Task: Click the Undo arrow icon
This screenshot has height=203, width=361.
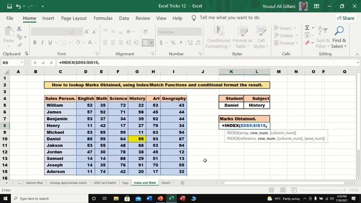Action: [19, 6]
